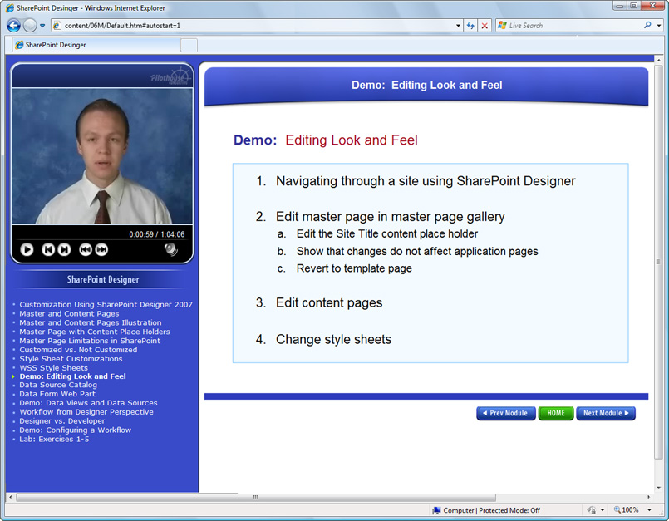Image resolution: width=669 pixels, height=521 pixels.
Task: Open a new blank tab
Action: 189,45
